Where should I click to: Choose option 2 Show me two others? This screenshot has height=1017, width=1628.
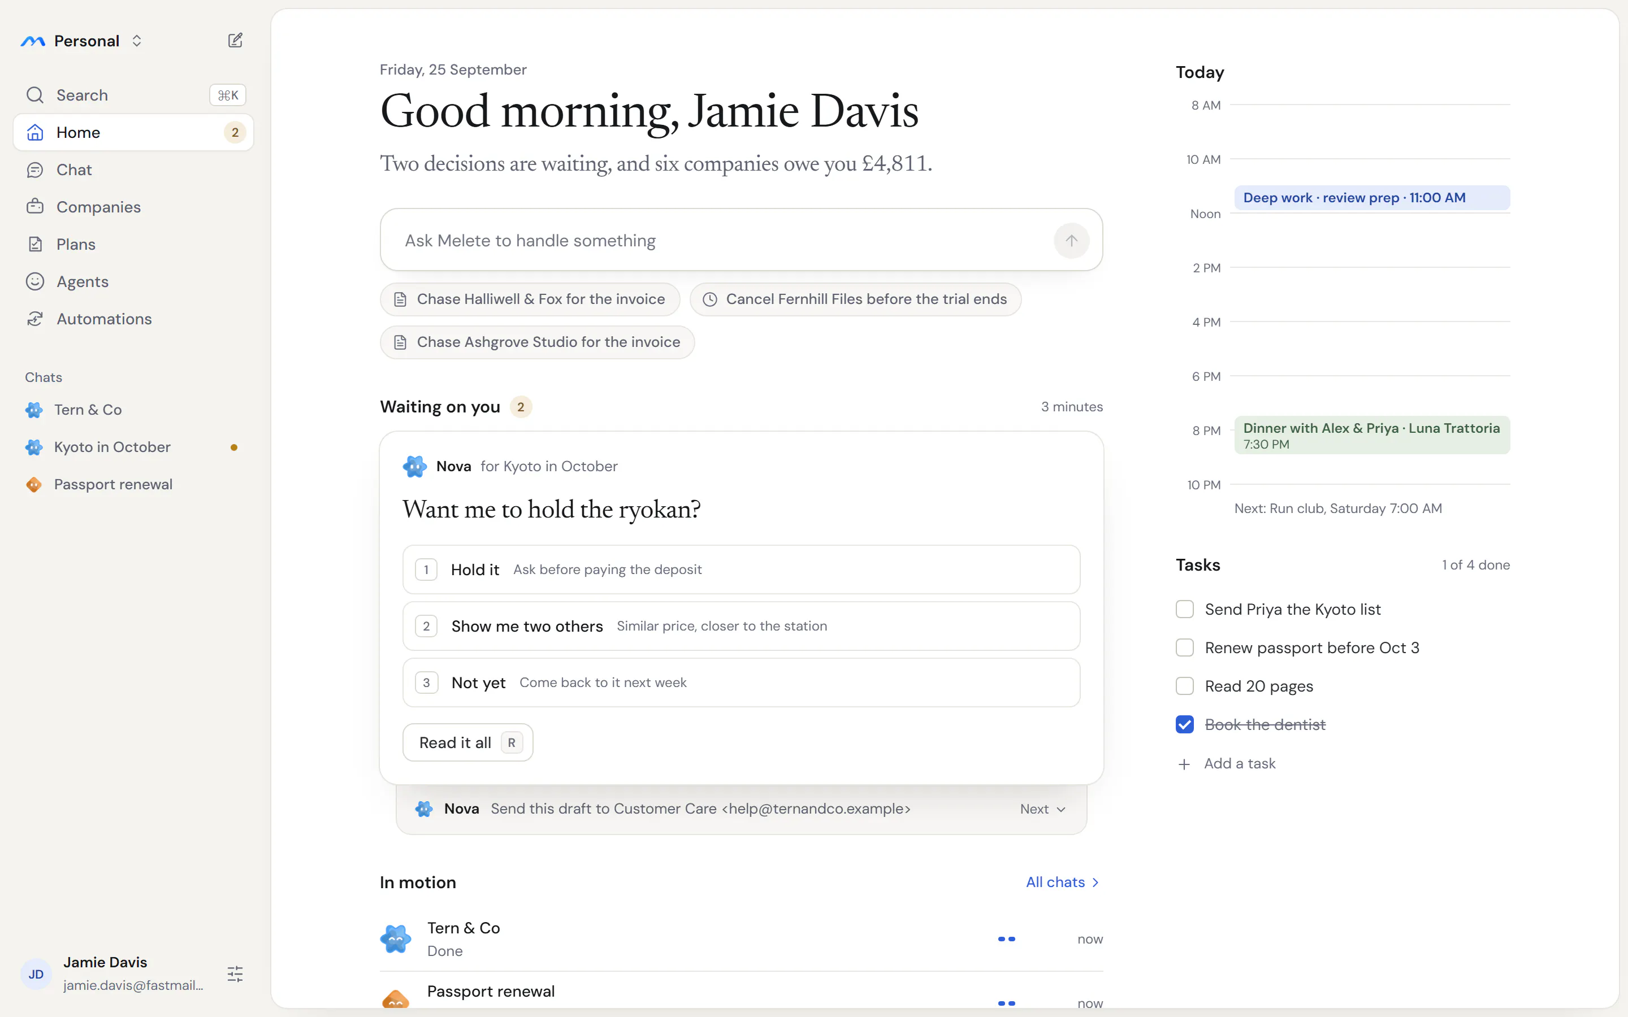pyautogui.click(x=741, y=626)
